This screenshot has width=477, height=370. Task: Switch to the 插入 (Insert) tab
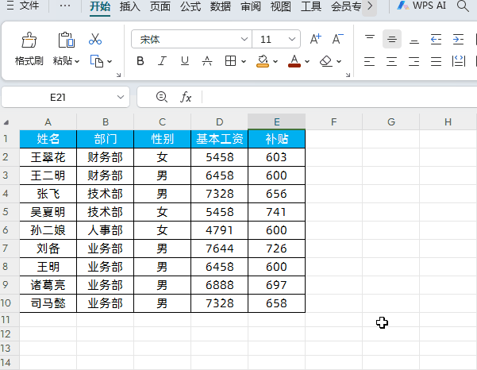[x=130, y=6]
